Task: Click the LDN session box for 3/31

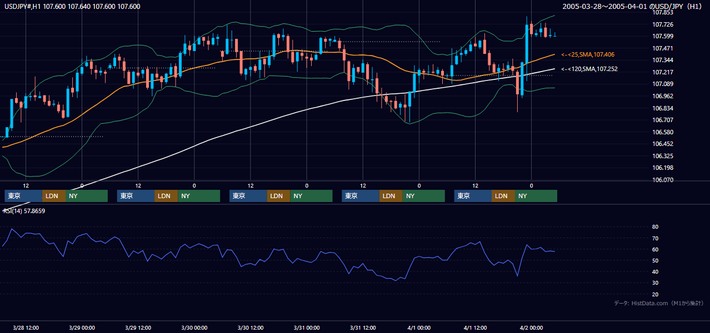Action: tap(391, 196)
